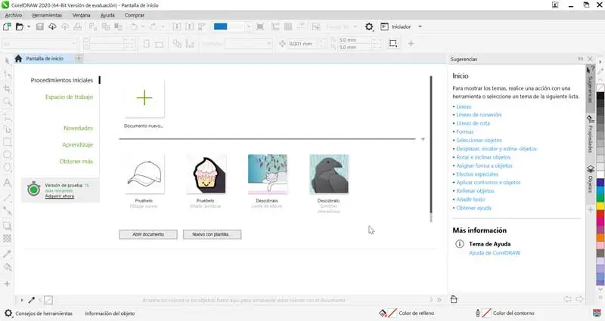This screenshot has width=605, height=321.
Task: Open the Obtener más section
Action: [76, 162]
